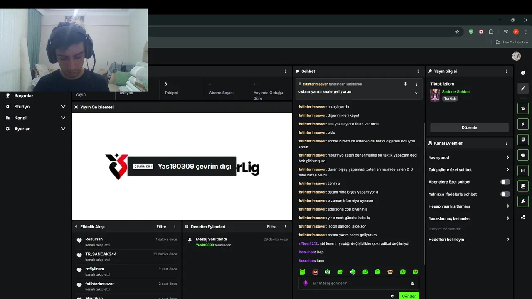The height and width of the screenshot is (299, 532).
Task: Open pinned message three-dot menu
Action: [416, 84]
